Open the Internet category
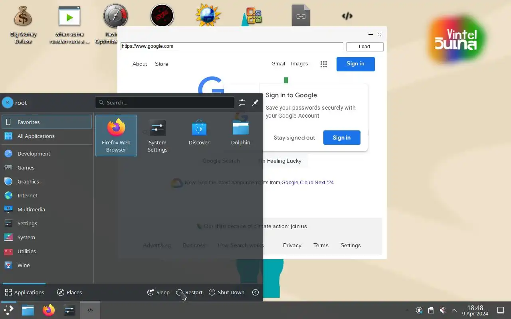 [x=47, y=195]
